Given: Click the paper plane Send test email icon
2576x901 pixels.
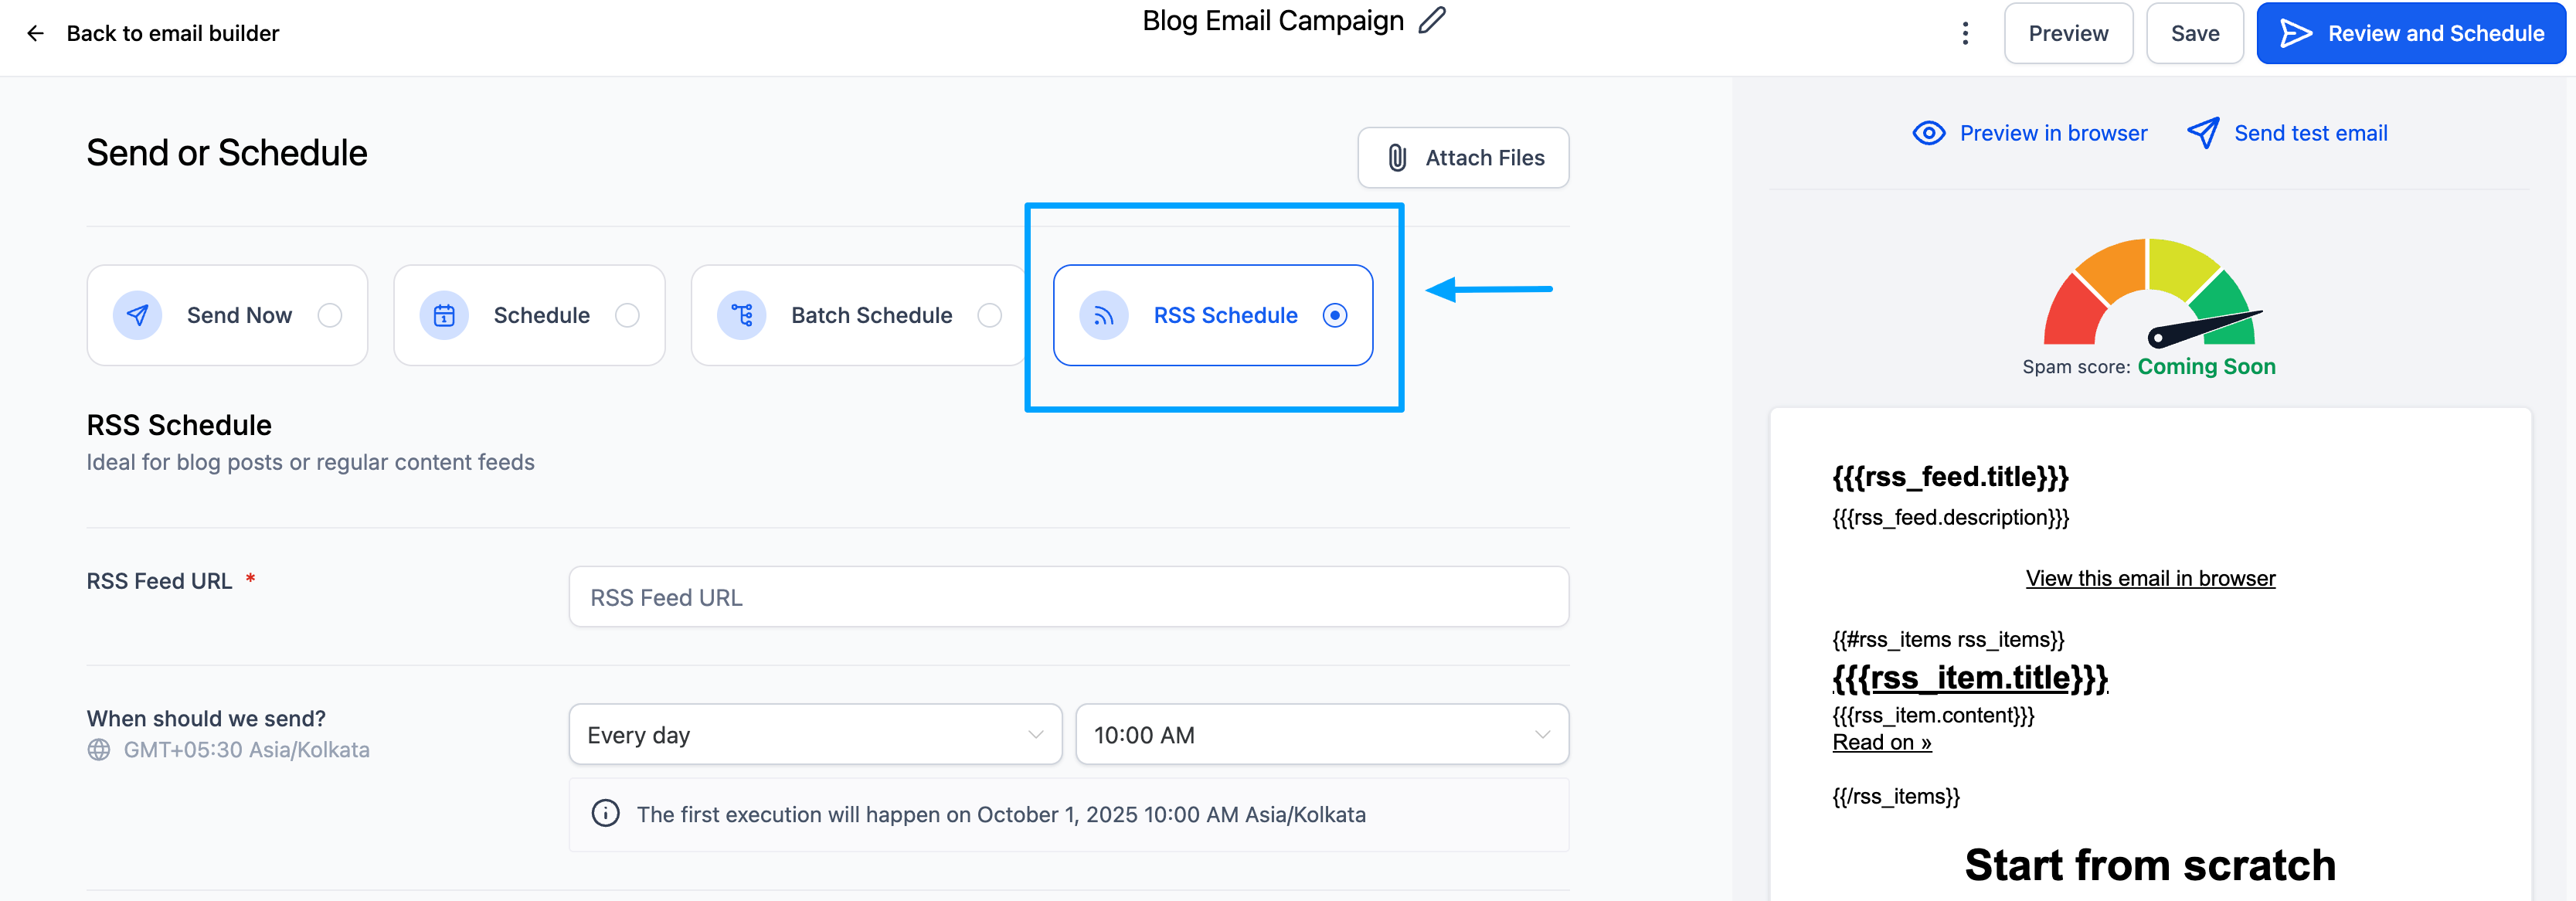Looking at the screenshot, I should 2203,133.
